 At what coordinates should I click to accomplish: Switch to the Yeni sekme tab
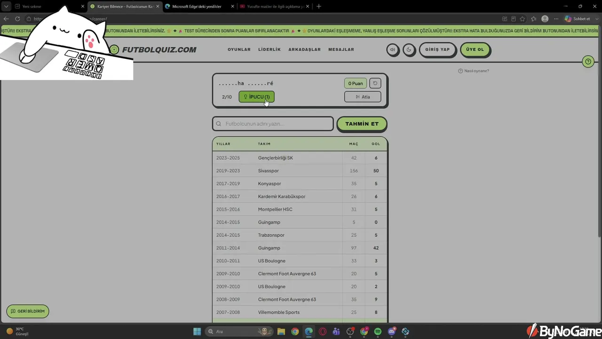[49, 7]
